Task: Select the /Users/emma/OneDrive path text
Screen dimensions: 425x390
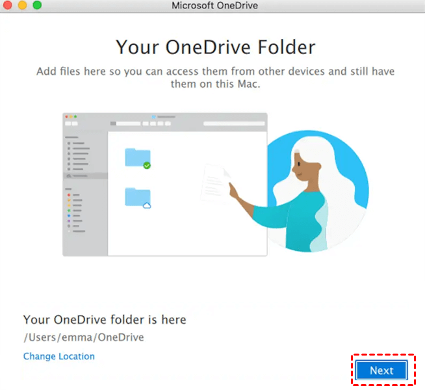Action: tap(84, 337)
